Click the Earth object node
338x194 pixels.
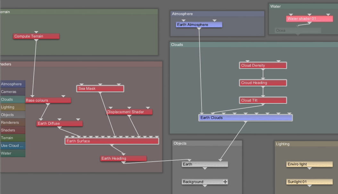205,164
